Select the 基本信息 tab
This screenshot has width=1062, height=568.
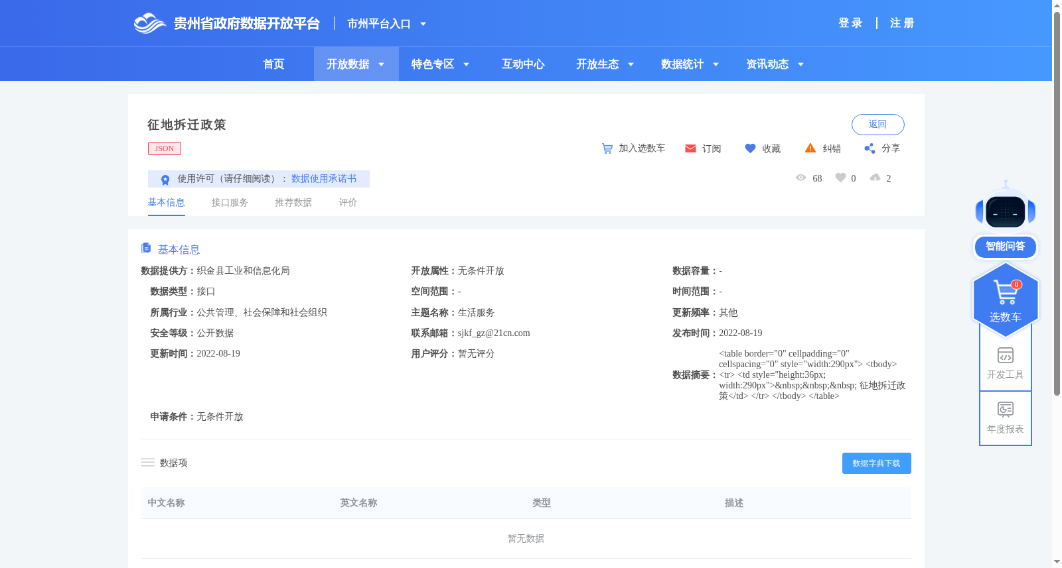pos(166,203)
